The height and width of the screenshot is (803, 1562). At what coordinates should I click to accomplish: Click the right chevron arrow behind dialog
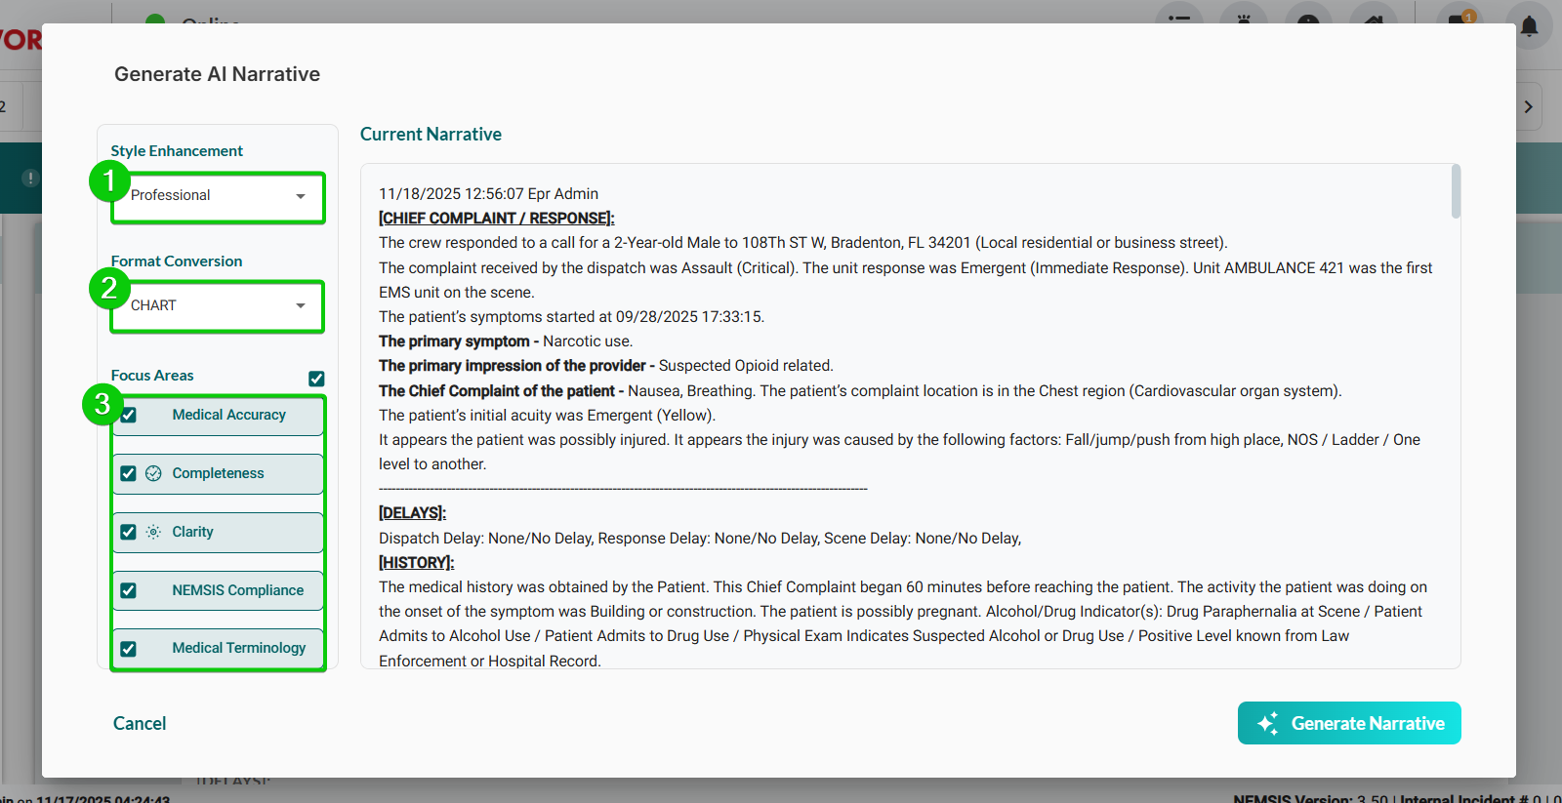point(1529,107)
